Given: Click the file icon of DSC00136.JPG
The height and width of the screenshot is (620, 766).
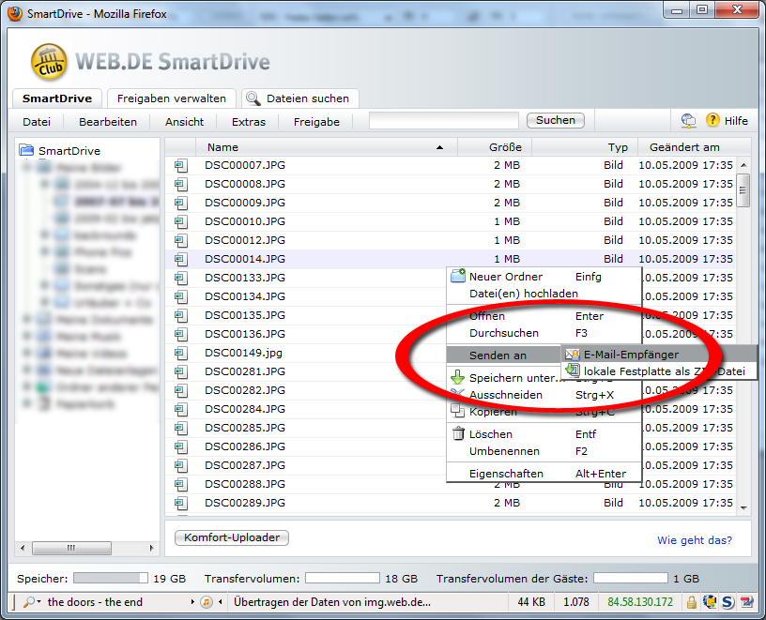Looking at the screenshot, I should point(181,335).
